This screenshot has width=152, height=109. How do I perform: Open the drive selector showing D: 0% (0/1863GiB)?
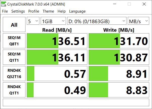(x=97, y=21)
